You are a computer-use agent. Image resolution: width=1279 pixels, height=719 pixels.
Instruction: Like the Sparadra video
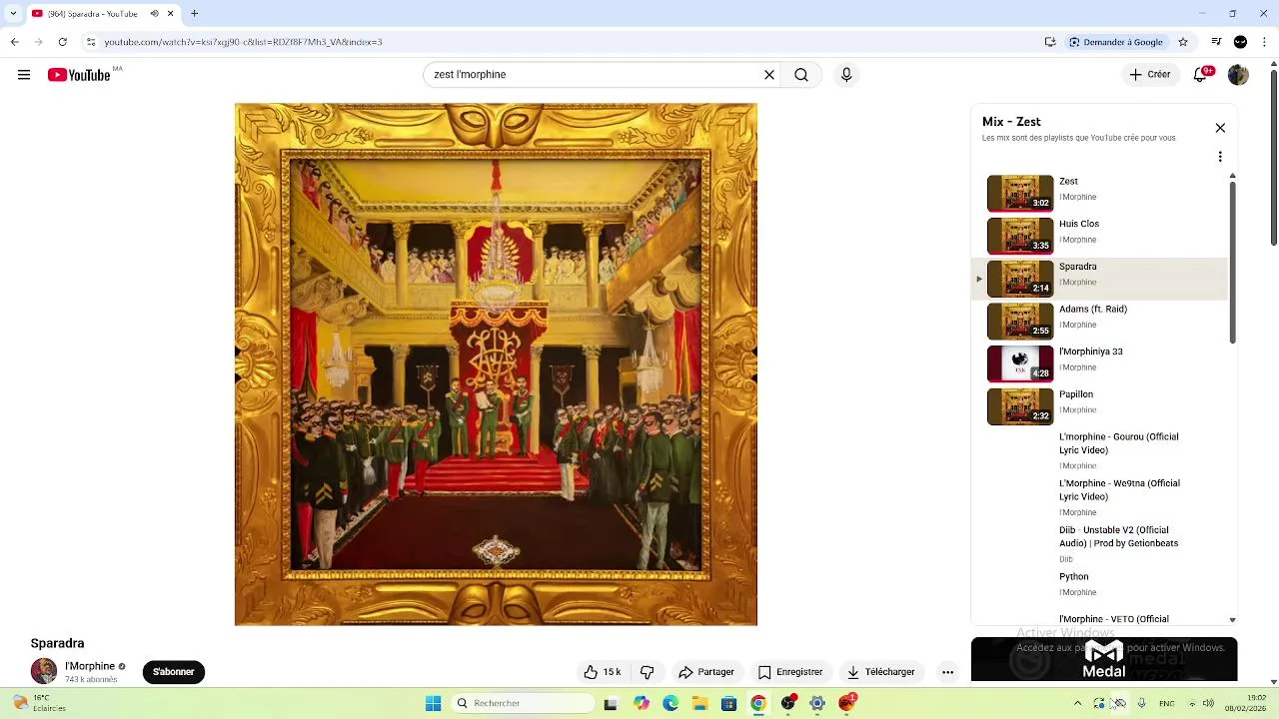603,672
